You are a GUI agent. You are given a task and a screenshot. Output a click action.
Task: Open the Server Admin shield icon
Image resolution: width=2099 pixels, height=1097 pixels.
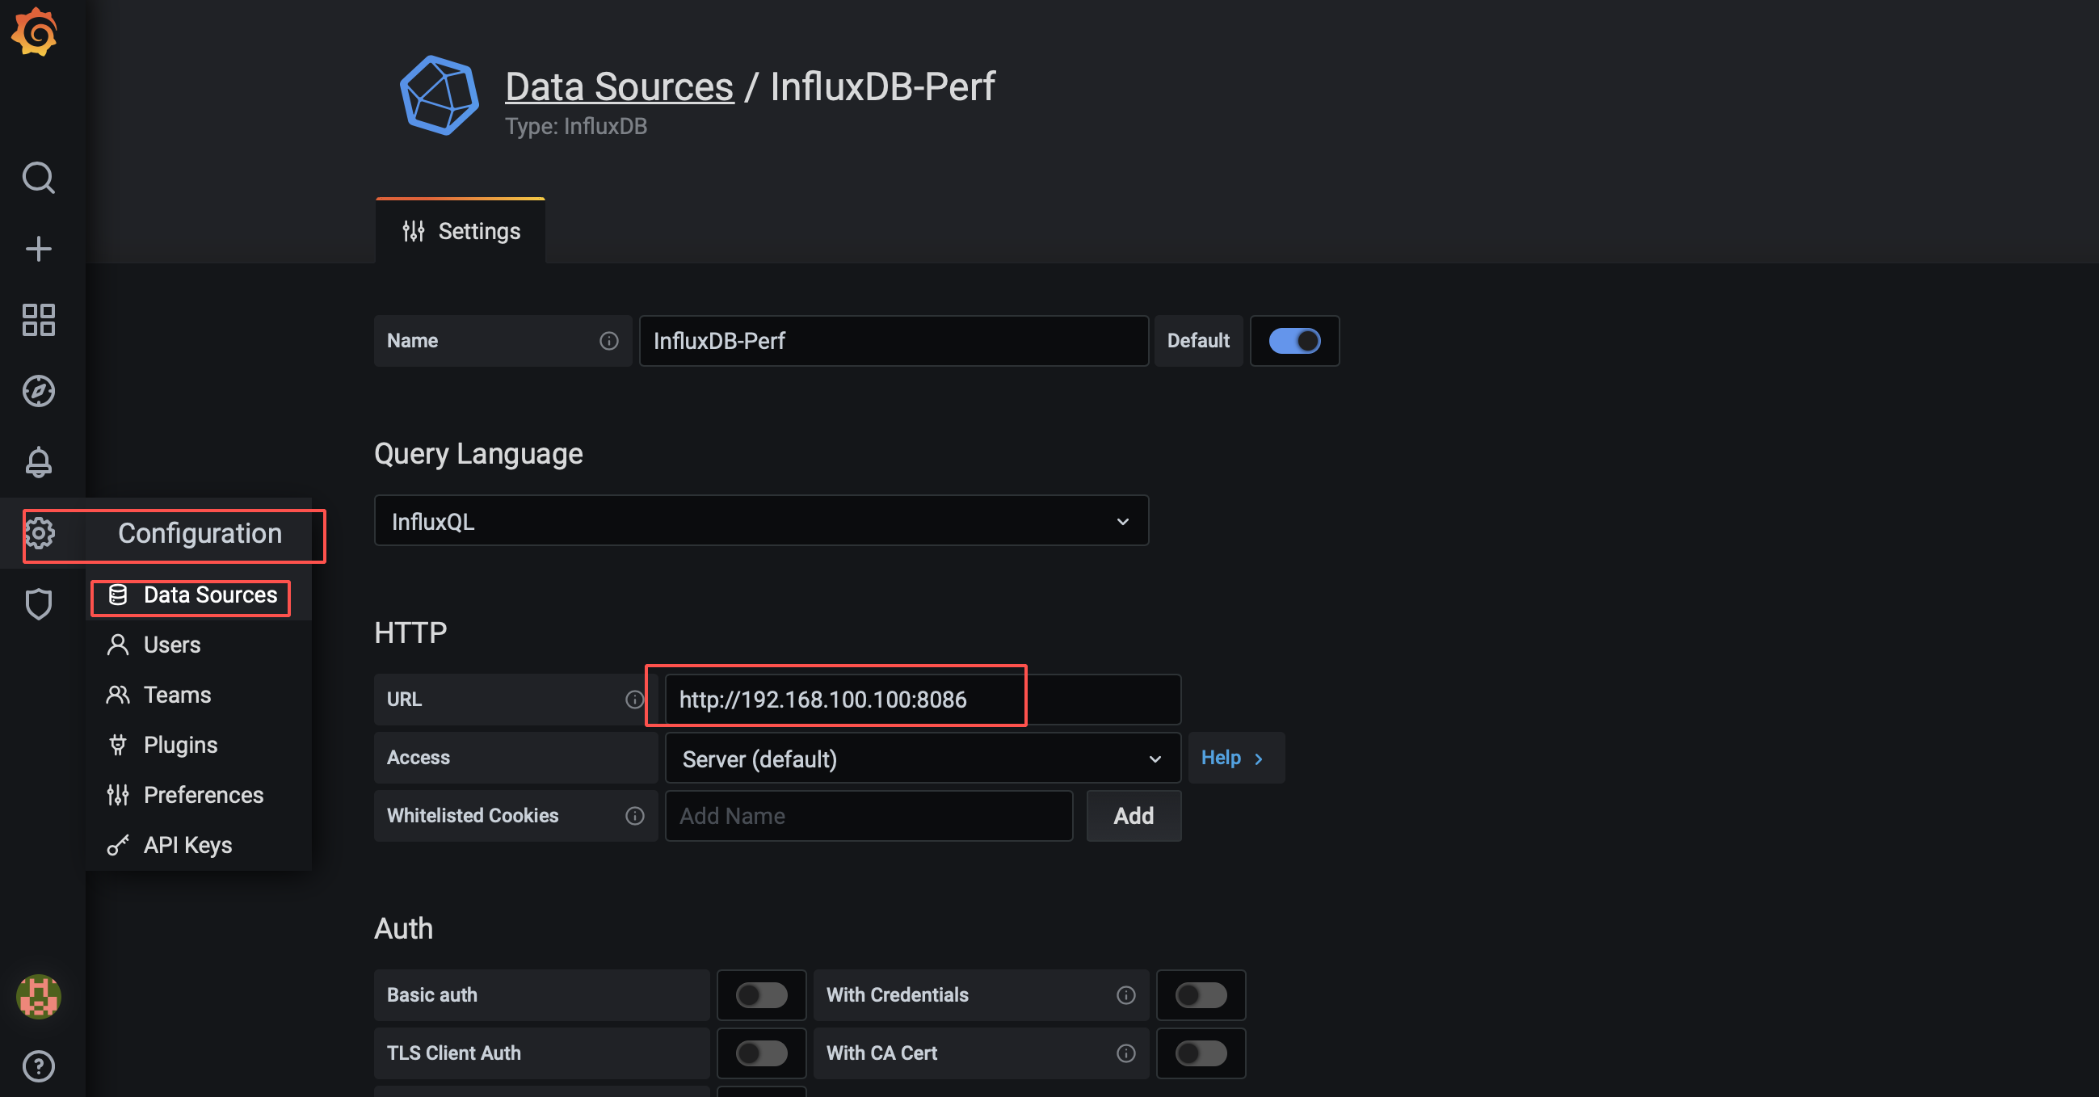click(38, 604)
